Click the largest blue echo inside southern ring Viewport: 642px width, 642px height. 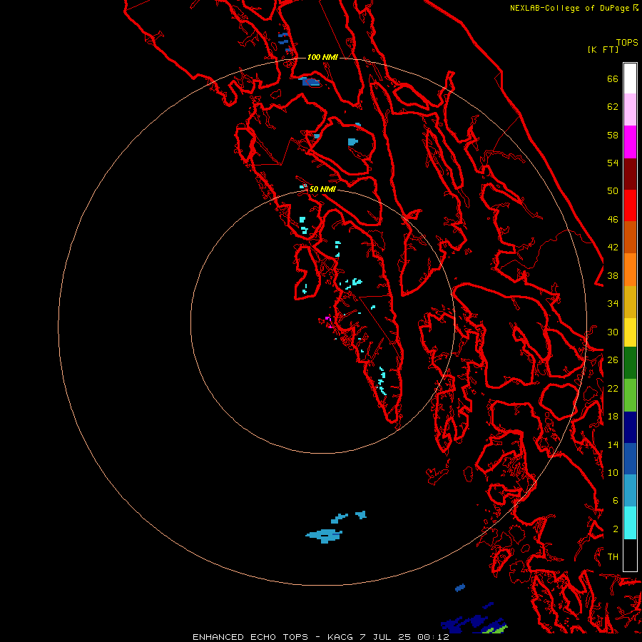[324, 536]
